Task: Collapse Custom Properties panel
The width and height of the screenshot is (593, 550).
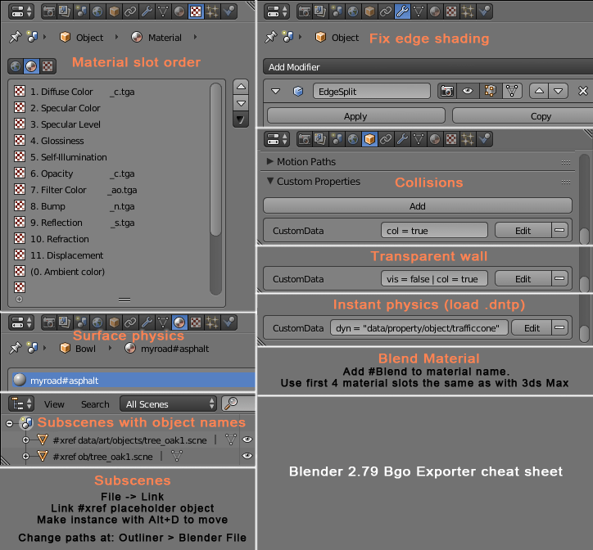Action: click(270, 181)
